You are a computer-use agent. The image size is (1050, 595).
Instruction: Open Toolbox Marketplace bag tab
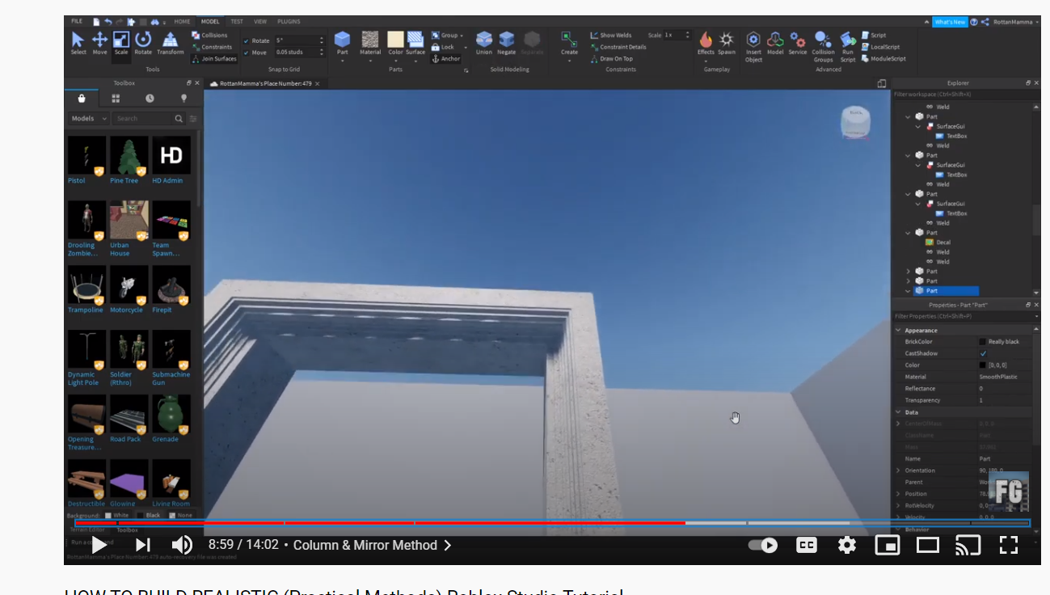coord(82,98)
